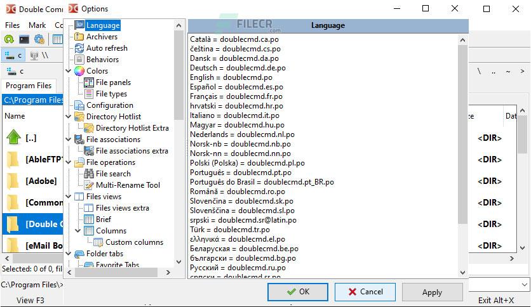Open the Mark menu in Double Commander
This screenshot has width=531, height=307.
[37, 25]
